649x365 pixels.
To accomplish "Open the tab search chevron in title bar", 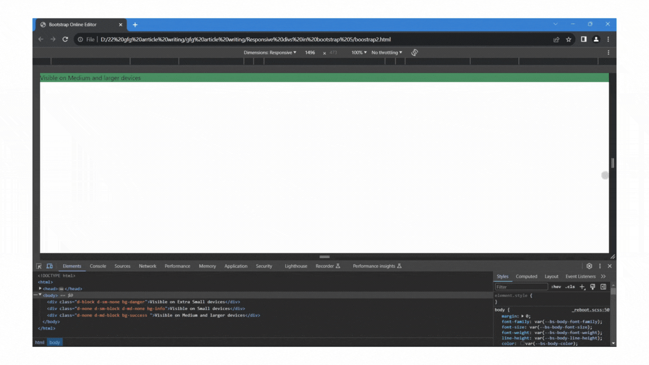I will [555, 24].
